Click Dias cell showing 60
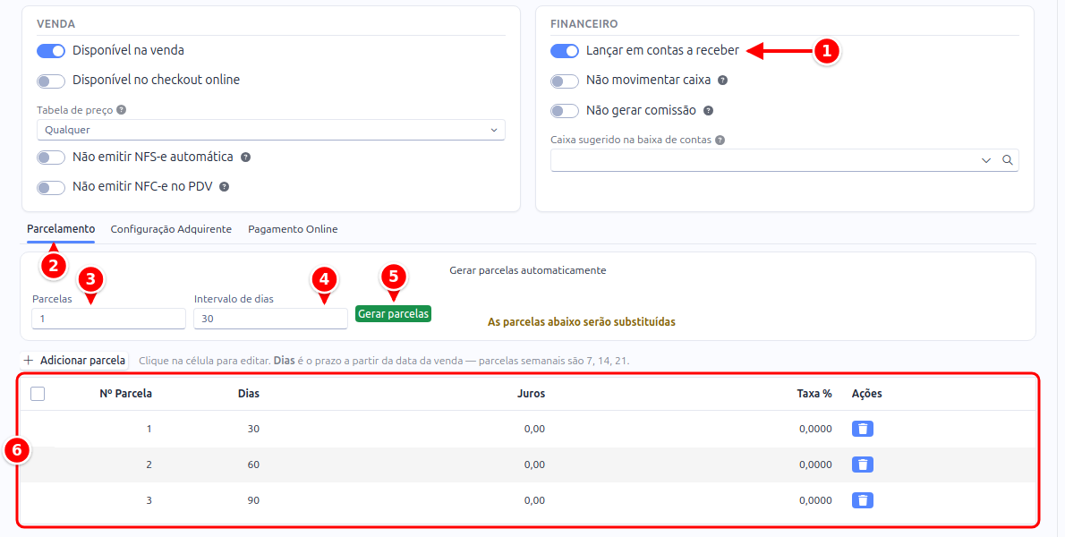 click(253, 465)
